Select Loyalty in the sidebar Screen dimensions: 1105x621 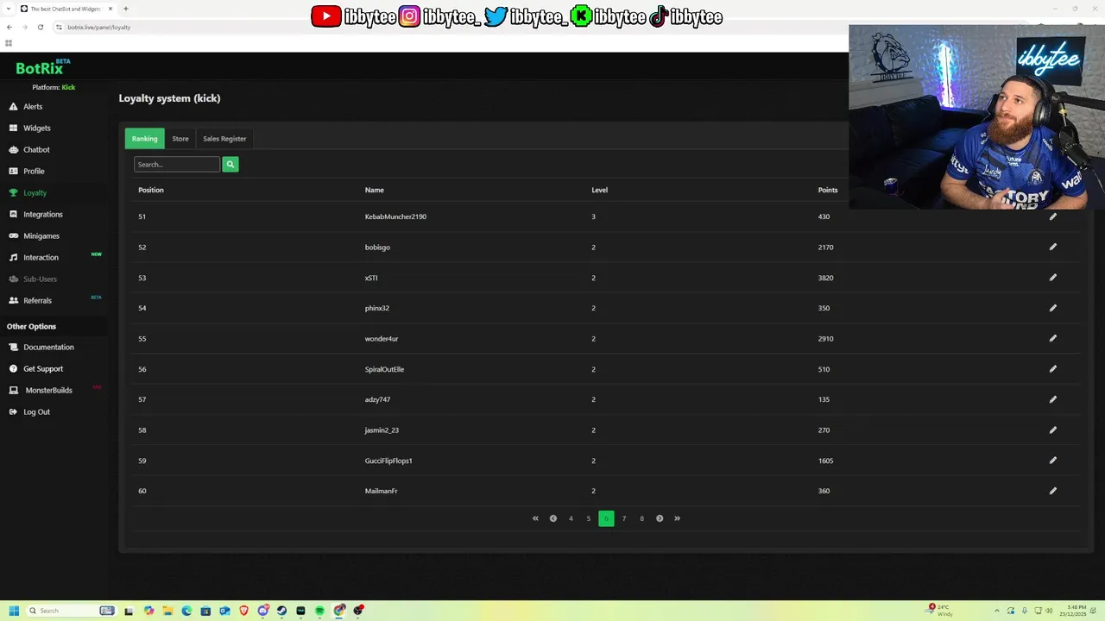35,192
